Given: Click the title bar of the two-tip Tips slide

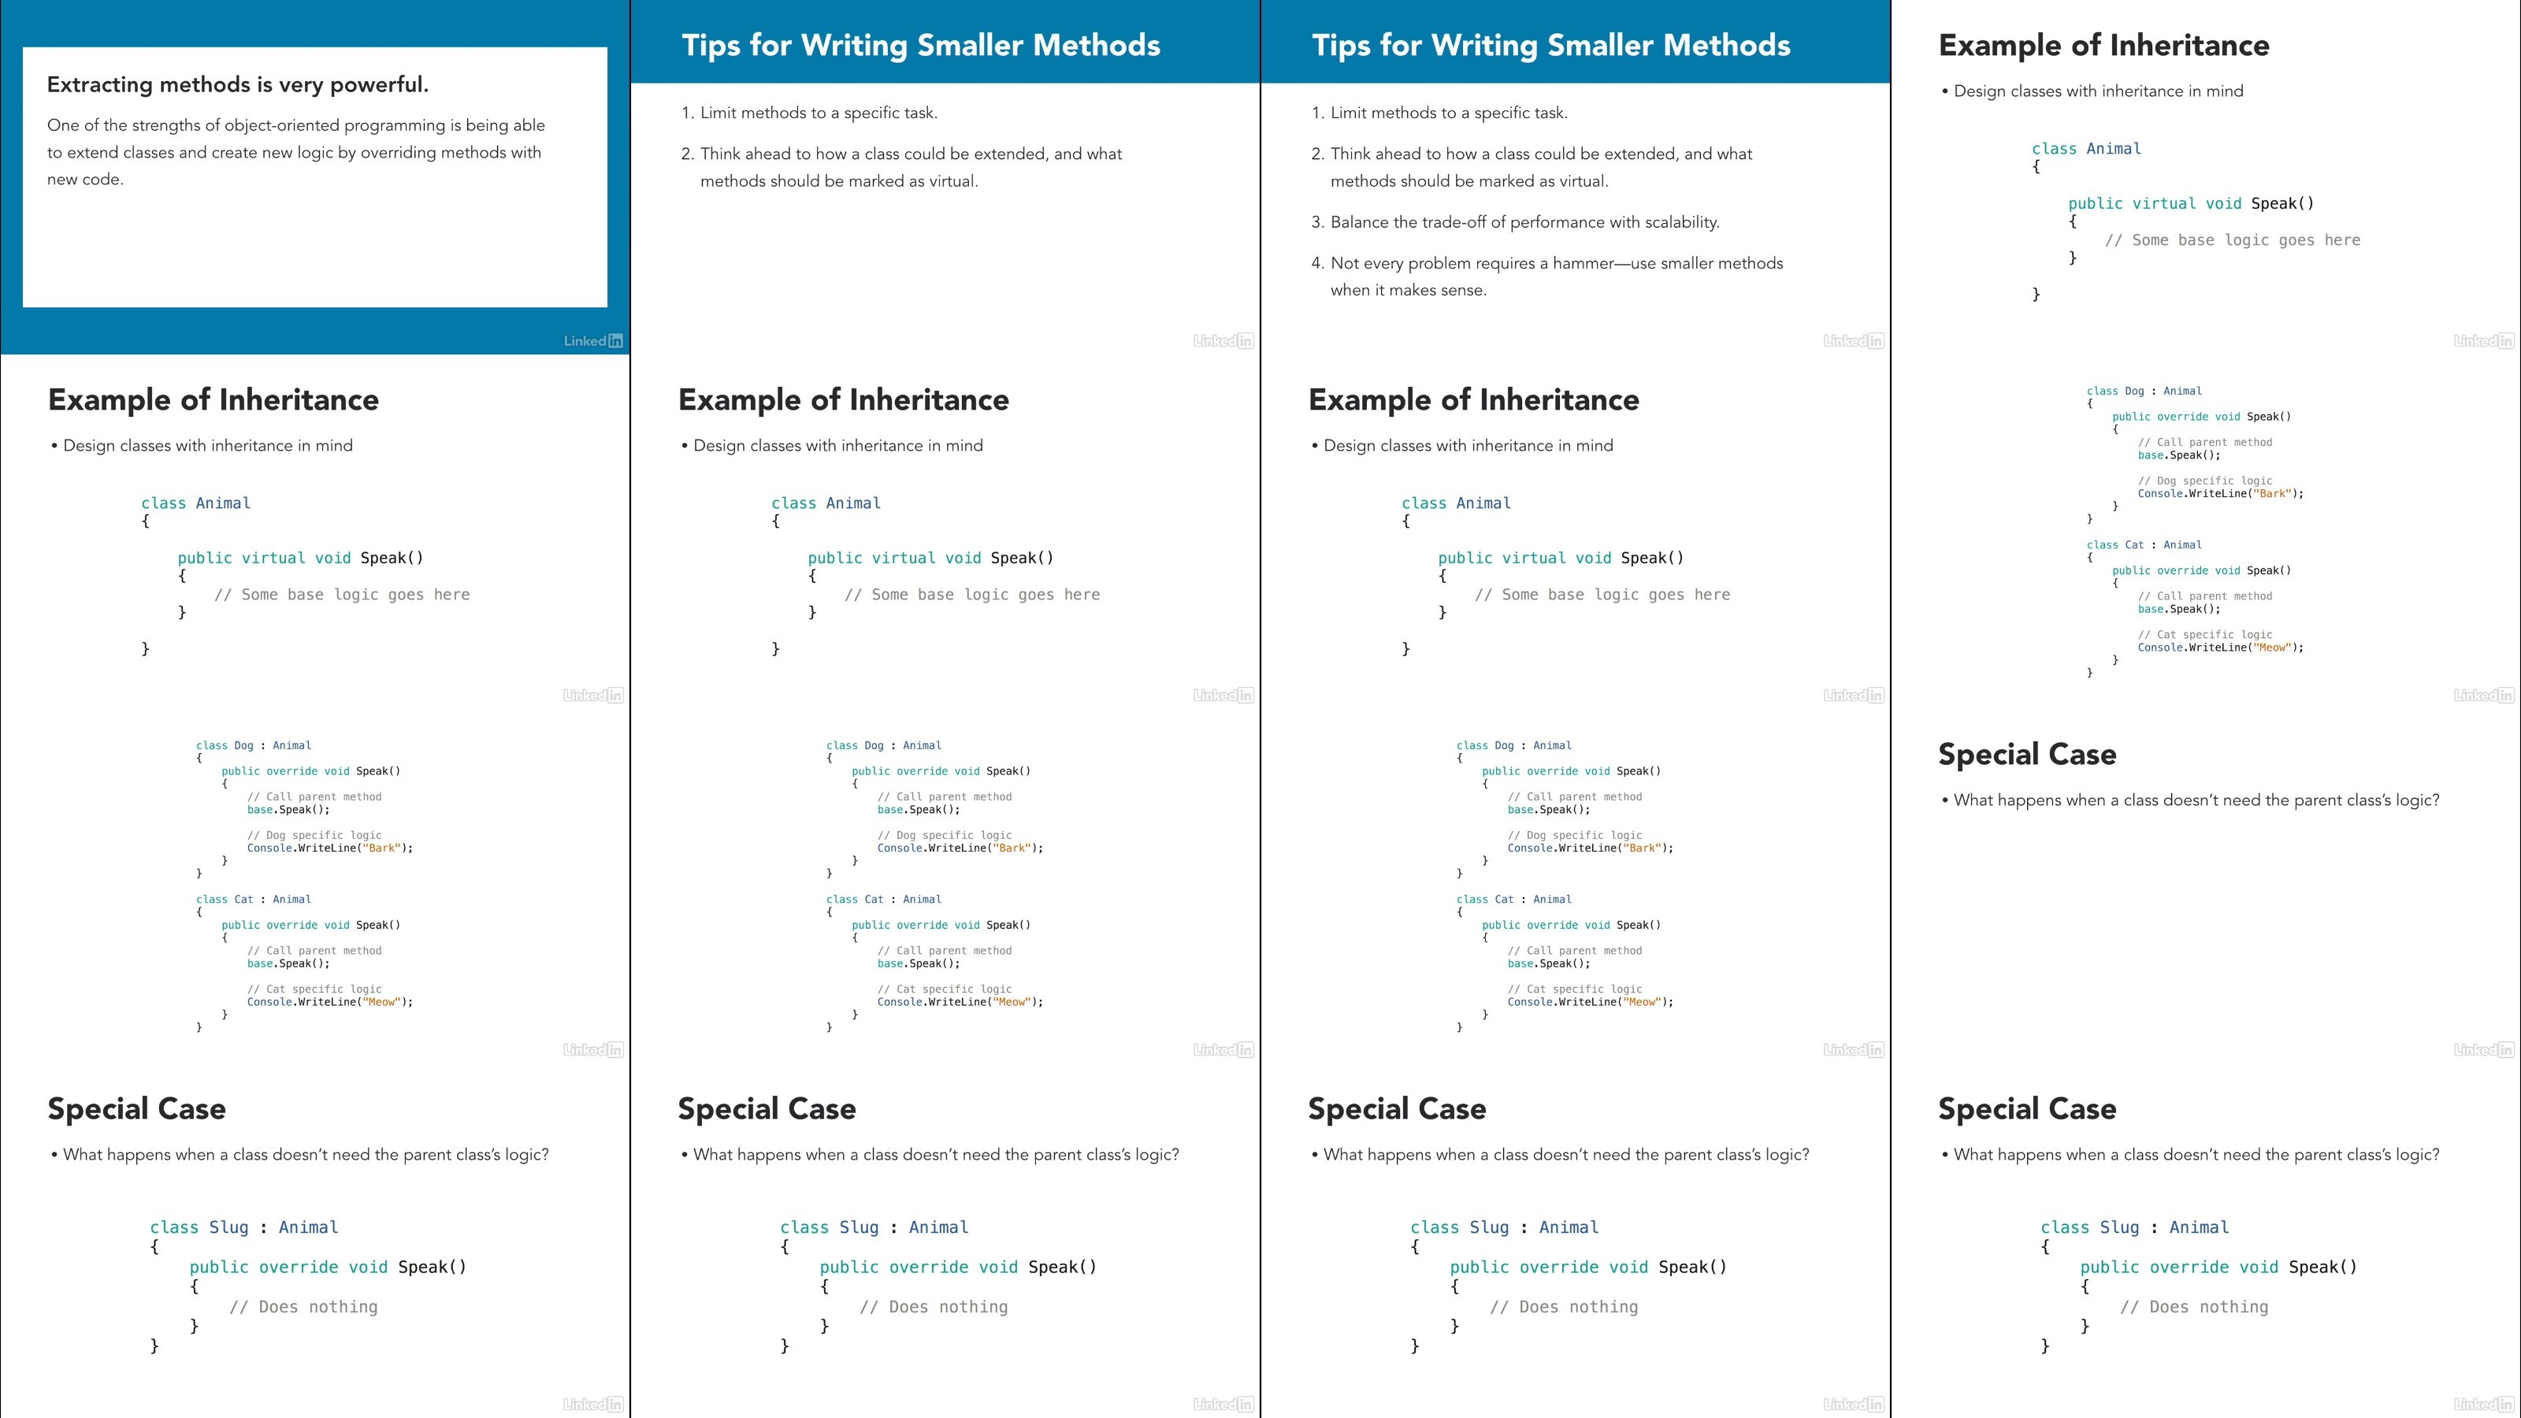Looking at the screenshot, I should pyautogui.click(x=945, y=41).
